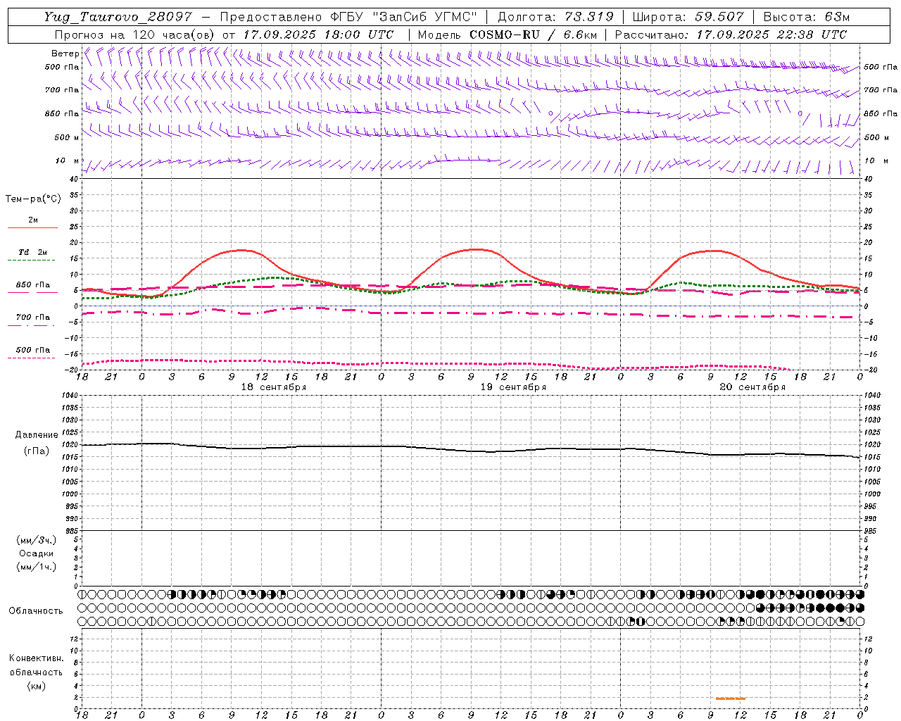Select the (гПа) unit under Давление

37,451
